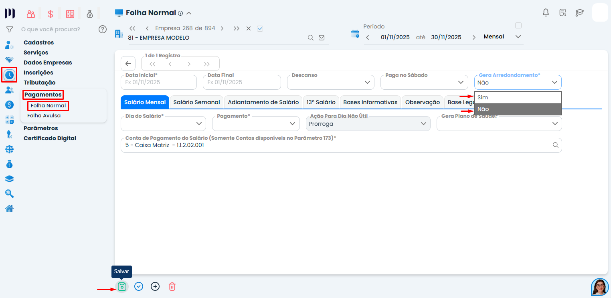Open the Tributação menu
Viewport: 611px width, 298px height.
40,83
